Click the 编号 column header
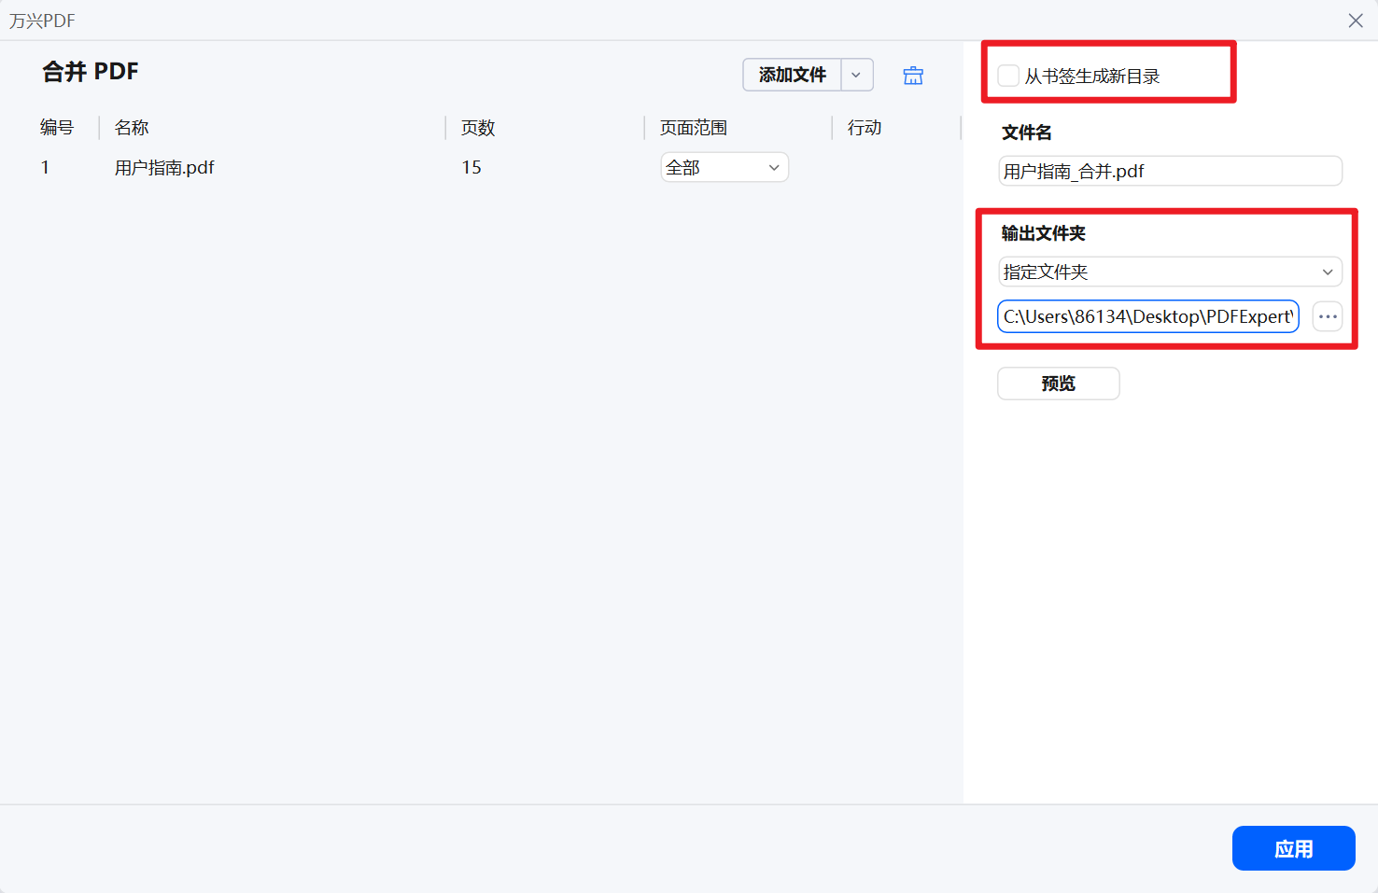This screenshot has width=1378, height=893. 57,127
